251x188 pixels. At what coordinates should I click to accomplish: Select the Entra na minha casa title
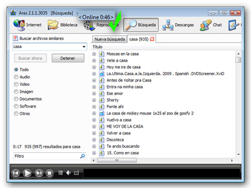point(124,87)
